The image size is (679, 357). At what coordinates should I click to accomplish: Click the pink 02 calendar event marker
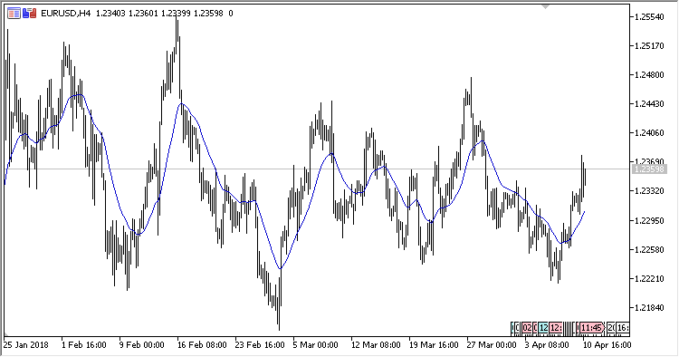tap(527, 327)
